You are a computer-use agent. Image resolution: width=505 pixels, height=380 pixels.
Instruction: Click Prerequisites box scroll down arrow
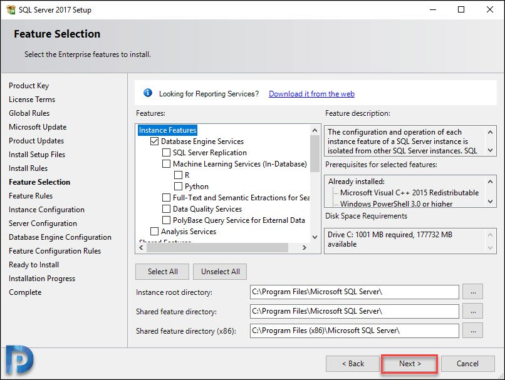(490, 202)
